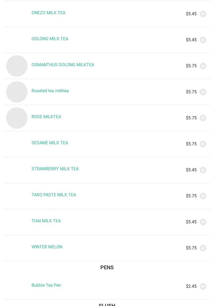214x306 pixels.
Task: Click the ROSE MILKTEA round thumbnail
Action: [x=17, y=118]
